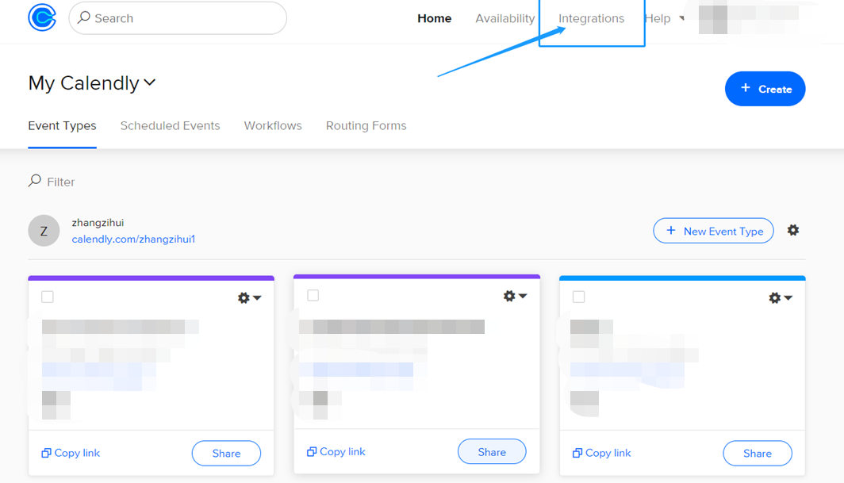Viewport: 844px width, 483px height.
Task: Click the New Event Type button
Action: pyautogui.click(x=713, y=231)
